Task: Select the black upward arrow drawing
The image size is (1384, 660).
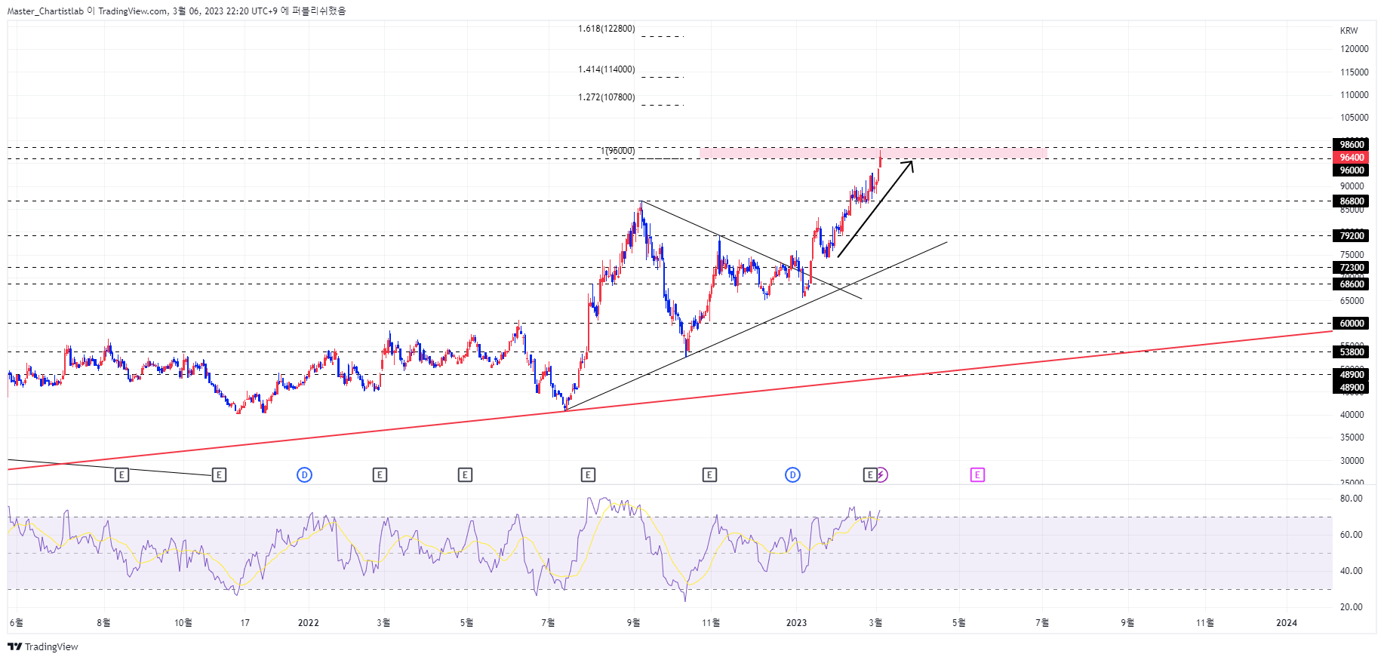Action: coord(875,208)
